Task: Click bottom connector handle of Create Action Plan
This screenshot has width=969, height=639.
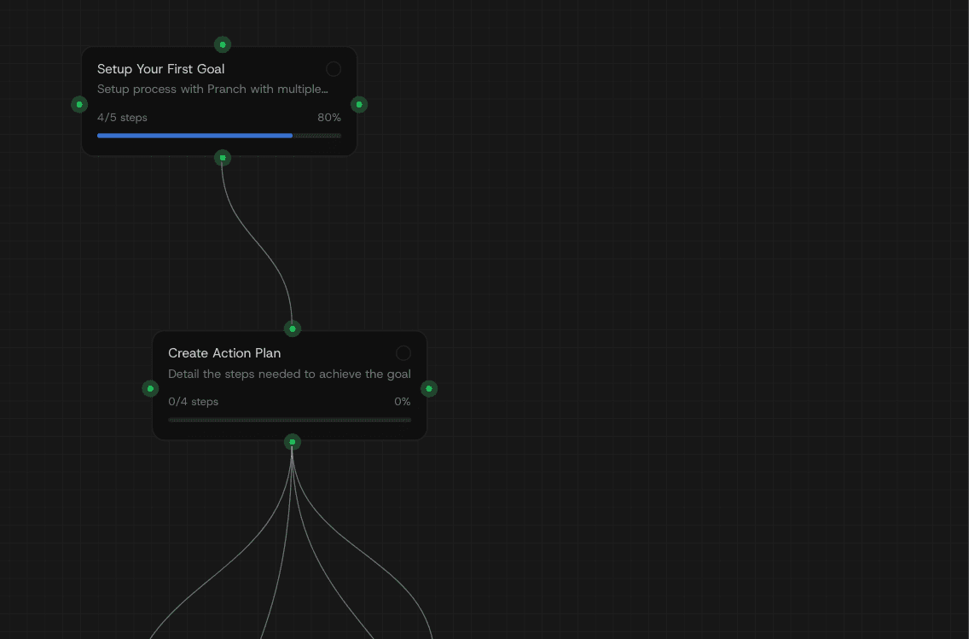Action: coord(293,442)
